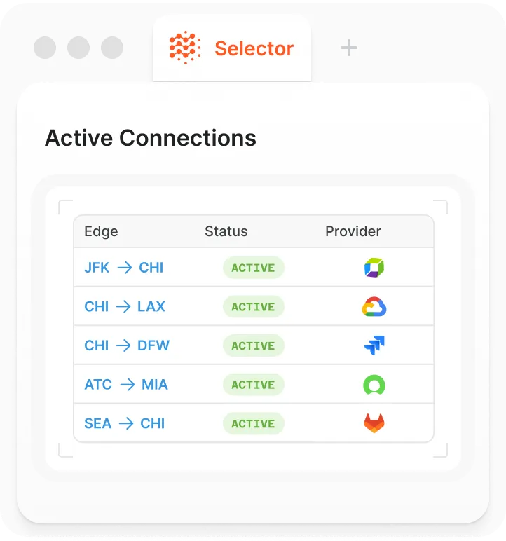Open a new tab with plus icon
Image resolution: width=506 pixels, height=541 pixels.
[x=348, y=48]
